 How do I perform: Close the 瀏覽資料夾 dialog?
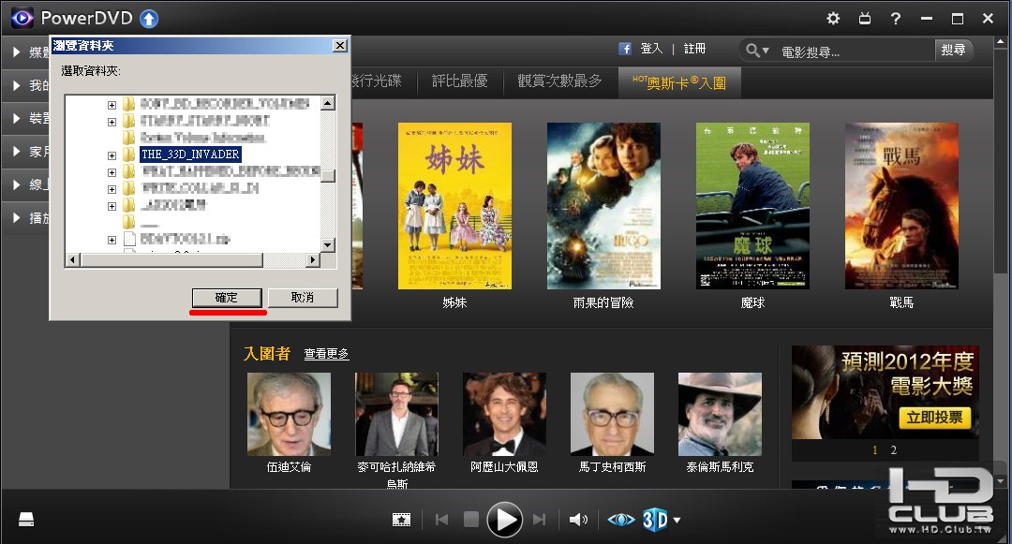(x=339, y=46)
